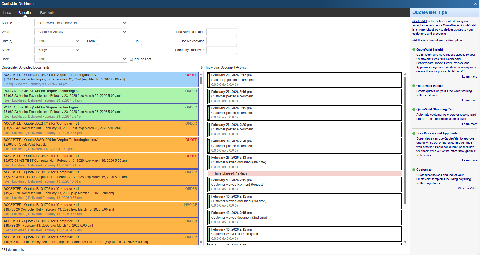Image resolution: width=480 pixels, height=255 pixels.
Task: Switch to the Inbox tab
Action: pyautogui.click(x=7, y=13)
